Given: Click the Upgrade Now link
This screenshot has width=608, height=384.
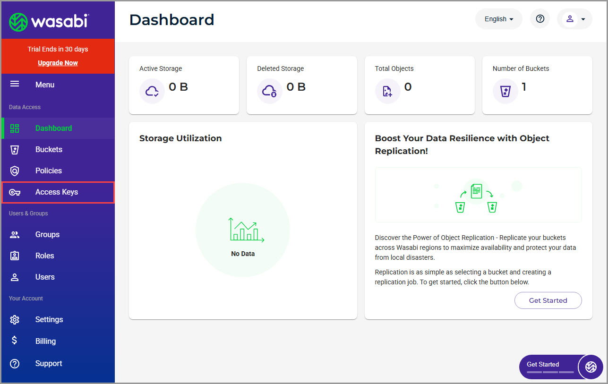Looking at the screenshot, I should [58, 63].
